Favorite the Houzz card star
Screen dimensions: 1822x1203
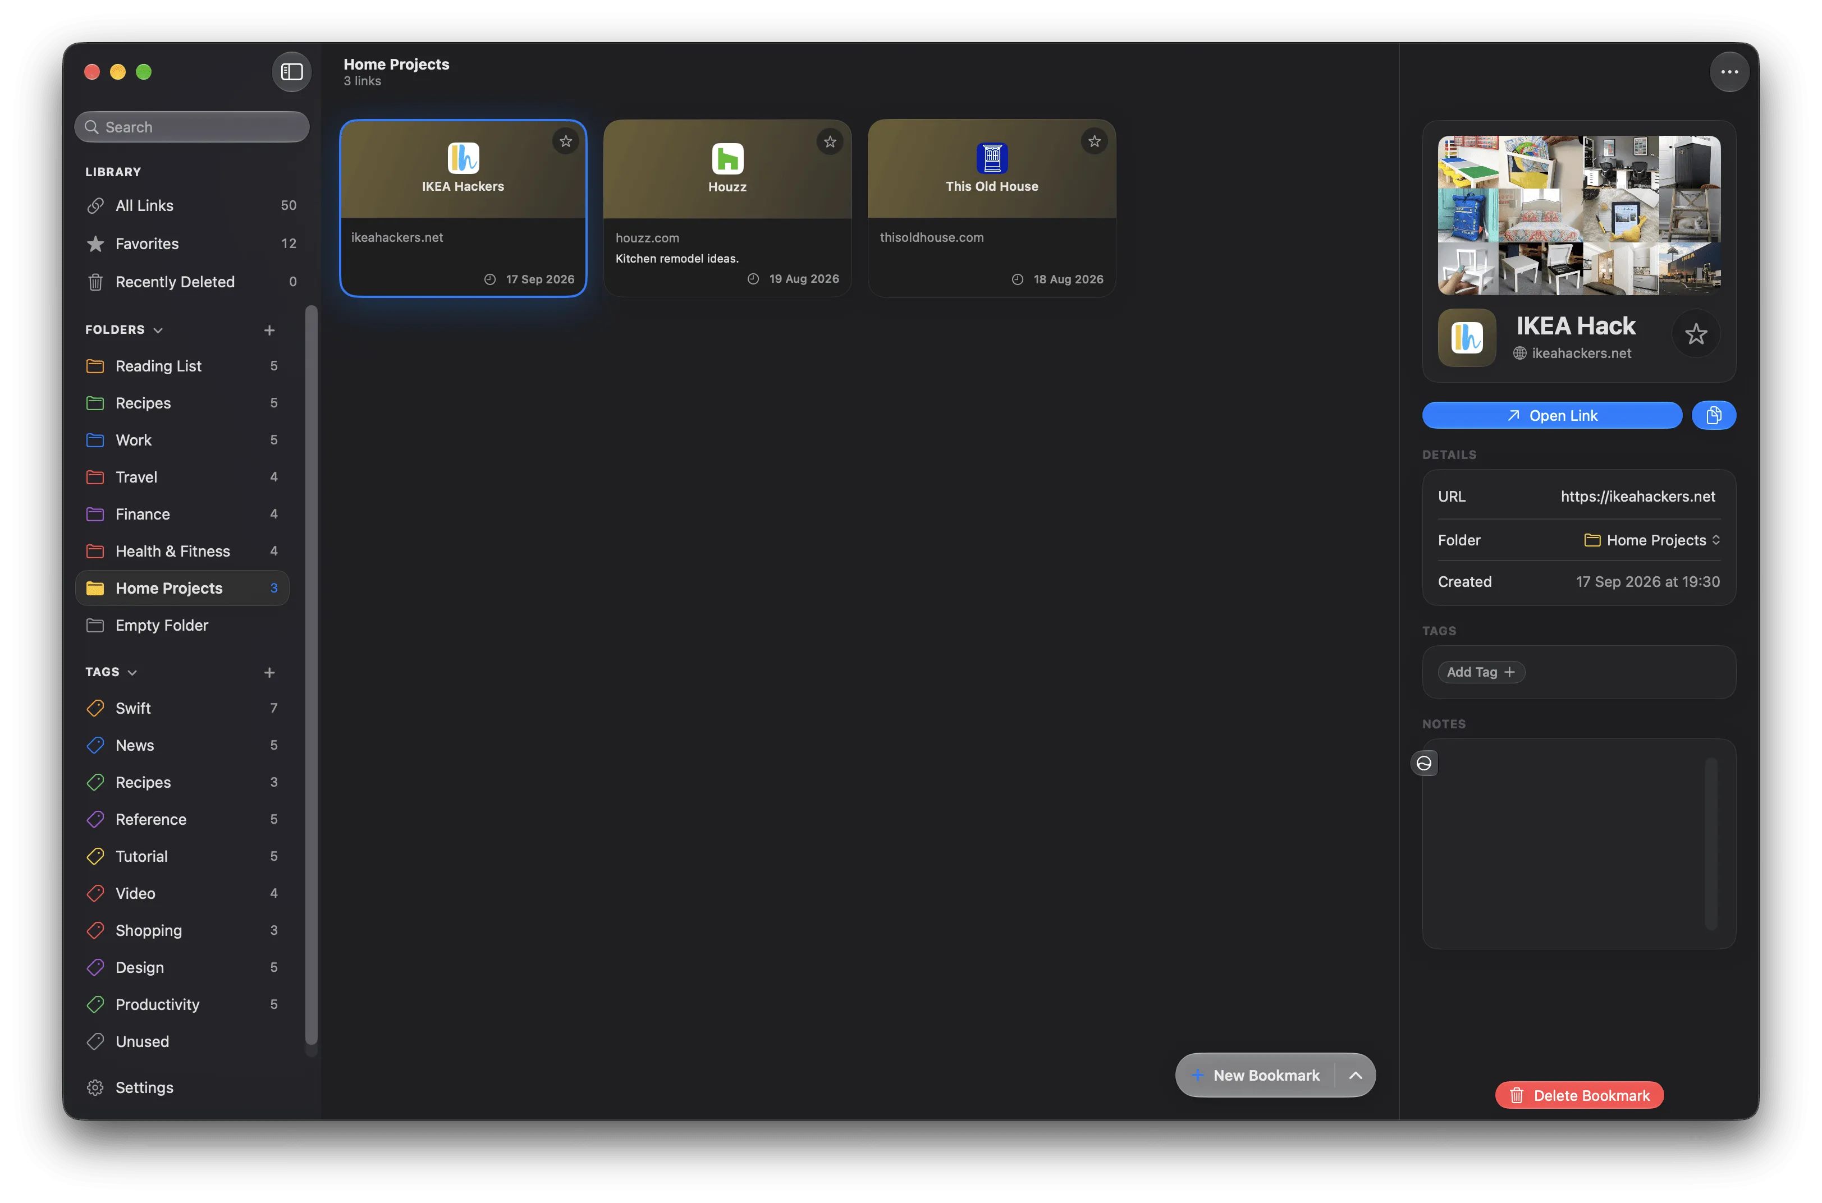(x=830, y=141)
